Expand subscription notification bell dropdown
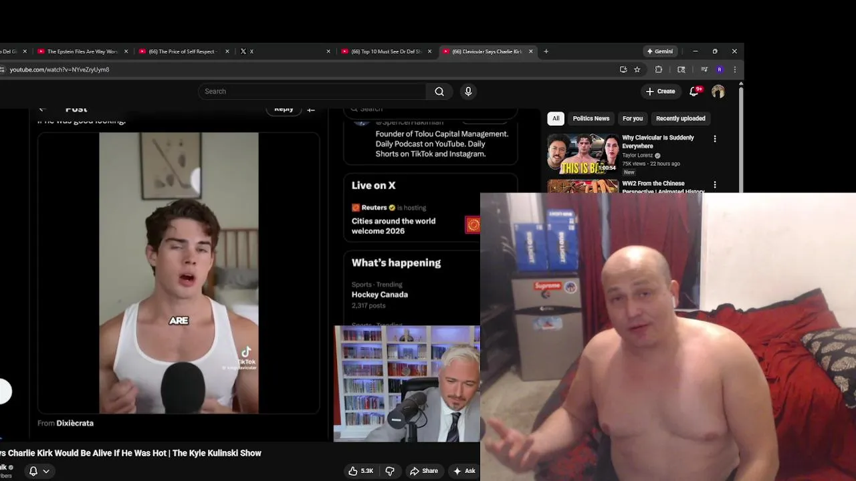Image resolution: width=856 pixels, height=481 pixels. click(x=39, y=471)
